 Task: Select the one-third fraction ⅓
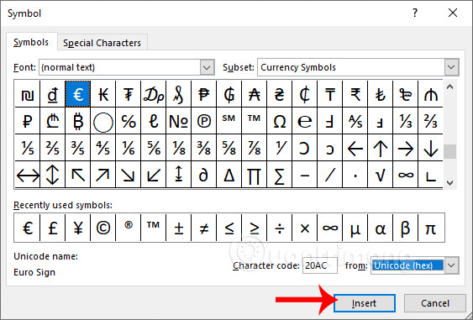click(x=405, y=121)
